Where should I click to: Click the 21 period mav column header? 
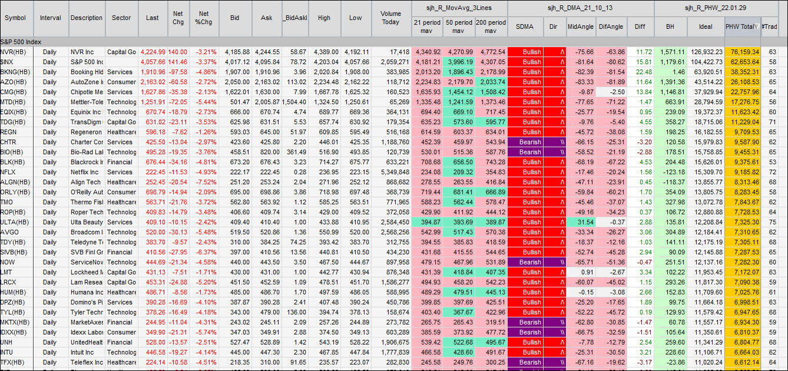click(427, 26)
